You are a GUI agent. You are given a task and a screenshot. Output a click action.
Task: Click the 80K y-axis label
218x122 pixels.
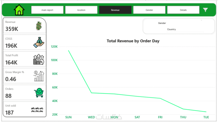click(55, 74)
